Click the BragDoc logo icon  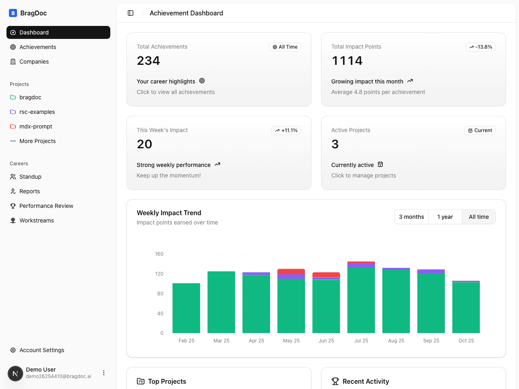click(12, 13)
